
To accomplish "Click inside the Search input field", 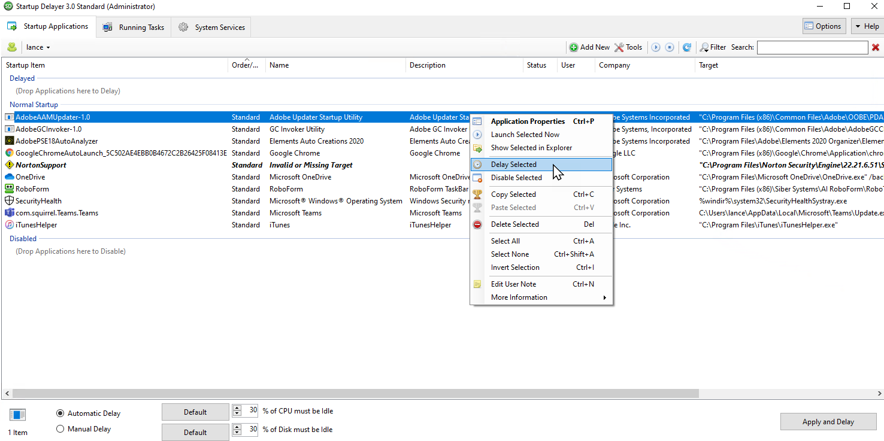I will point(812,47).
